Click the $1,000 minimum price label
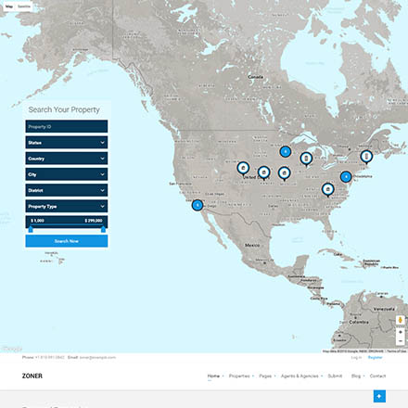Viewport: 408px width, 408px height. click(37, 221)
